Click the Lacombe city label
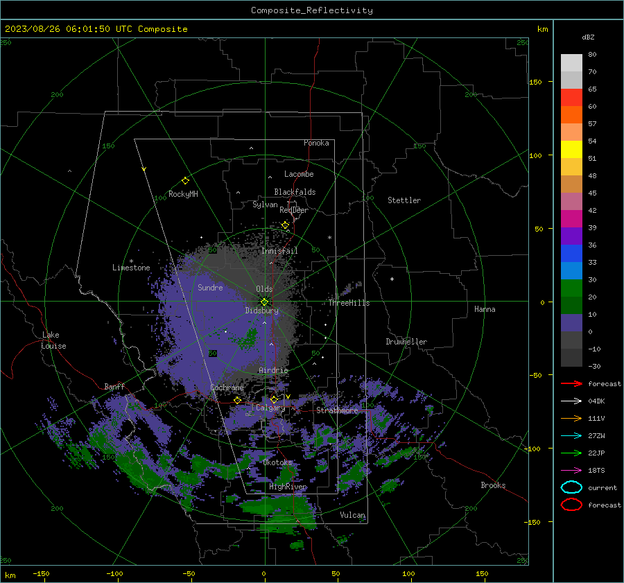 [299, 174]
